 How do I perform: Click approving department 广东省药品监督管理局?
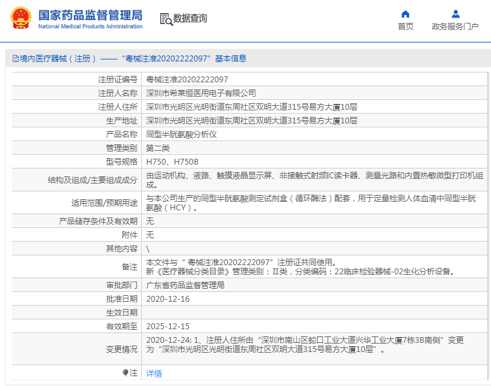tap(185, 285)
